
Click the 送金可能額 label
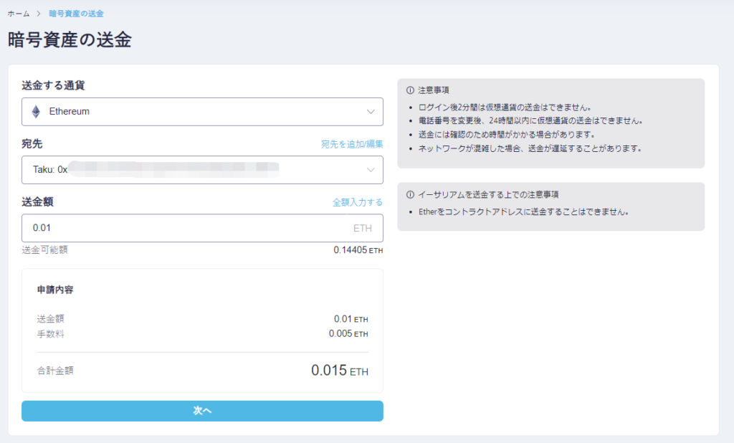point(44,250)
